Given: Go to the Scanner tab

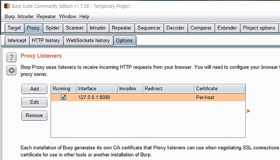Looking at the screenshot, I should coord(75,28).
